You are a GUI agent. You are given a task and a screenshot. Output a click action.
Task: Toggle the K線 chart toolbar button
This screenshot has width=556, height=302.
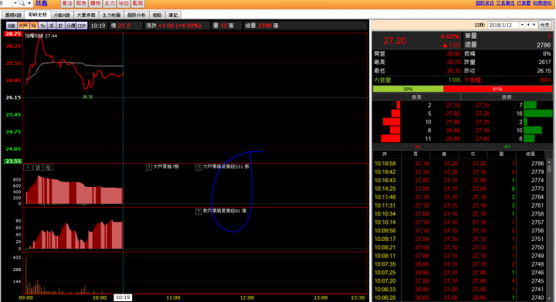pyautogui.click(x=12, y=25)
